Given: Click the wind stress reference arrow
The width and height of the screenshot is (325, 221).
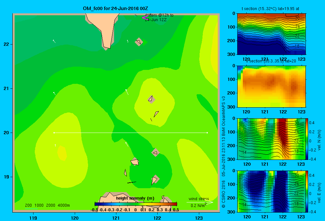Looking at the screenshot, I should pos(200,202).
